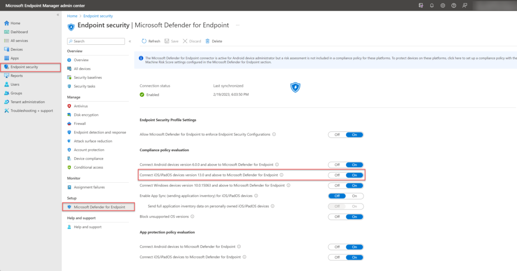The width and height of the screenshot is (517, 271).
Task: Click info icon beside enforce Endpoint Security Configurations
Action: coord(274,134)
